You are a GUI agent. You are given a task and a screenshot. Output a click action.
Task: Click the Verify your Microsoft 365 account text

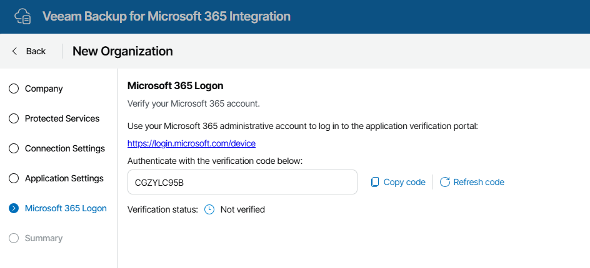coord(194,103)
